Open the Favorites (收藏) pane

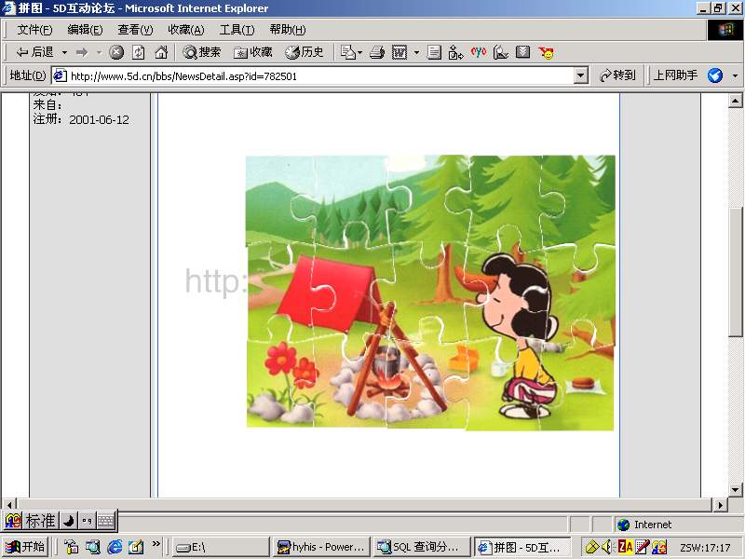click(252, 52)
